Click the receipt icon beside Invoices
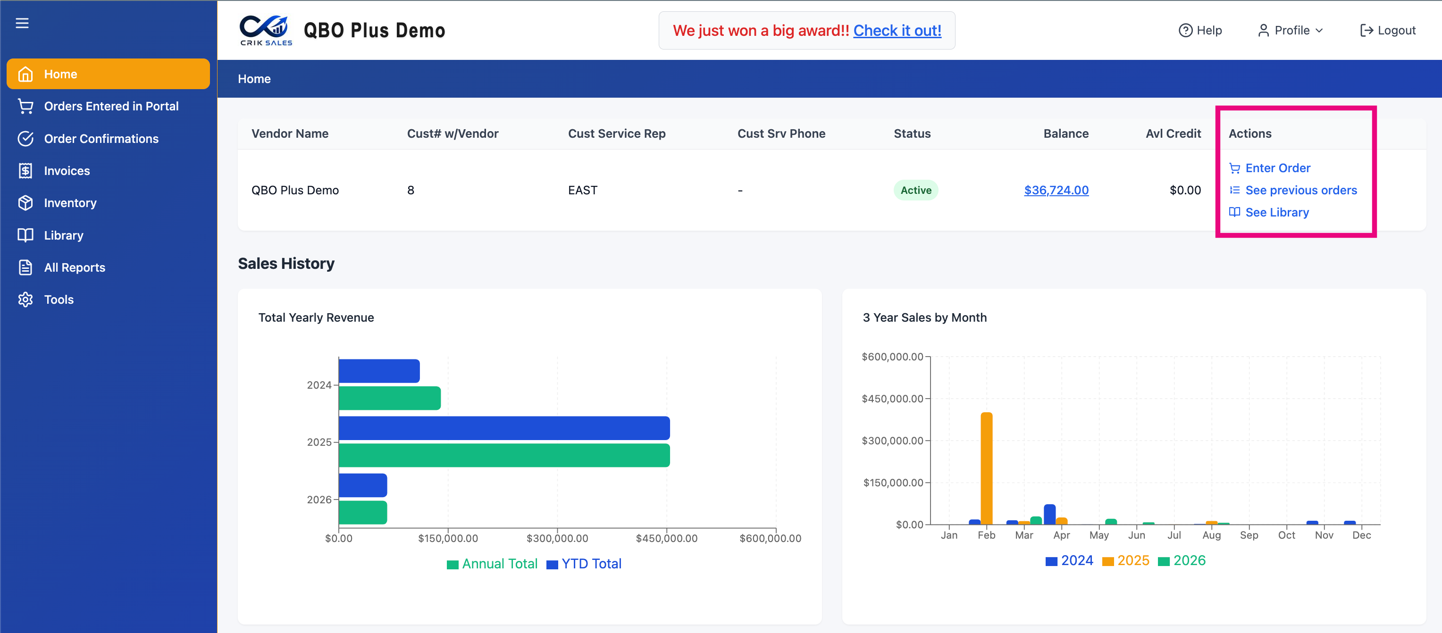This screenshot has height=633, width=1442. pyautogui.click(x=25, y=171)
